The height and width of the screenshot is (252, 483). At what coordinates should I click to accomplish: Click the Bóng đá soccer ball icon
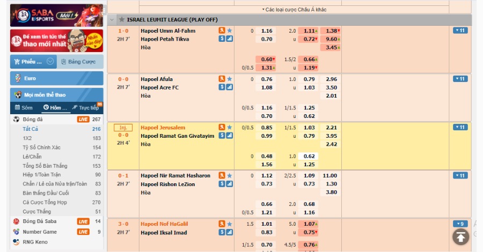tap(16, 120)
